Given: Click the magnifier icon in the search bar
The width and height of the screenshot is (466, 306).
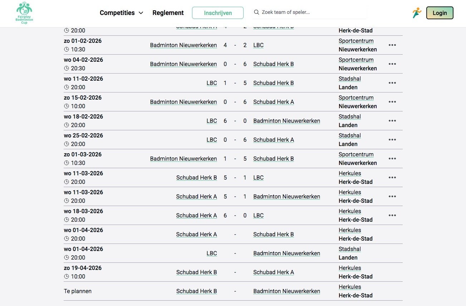Looking at the screenshot, I should (x=256, y=12).
